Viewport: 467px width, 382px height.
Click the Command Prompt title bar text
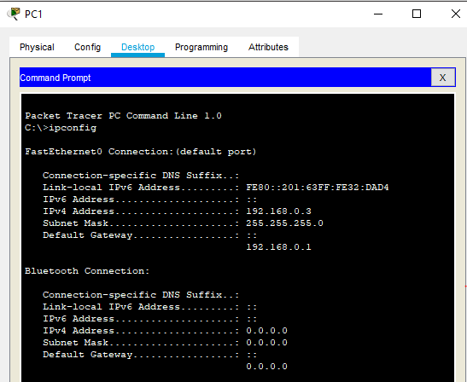coord(55,78)
